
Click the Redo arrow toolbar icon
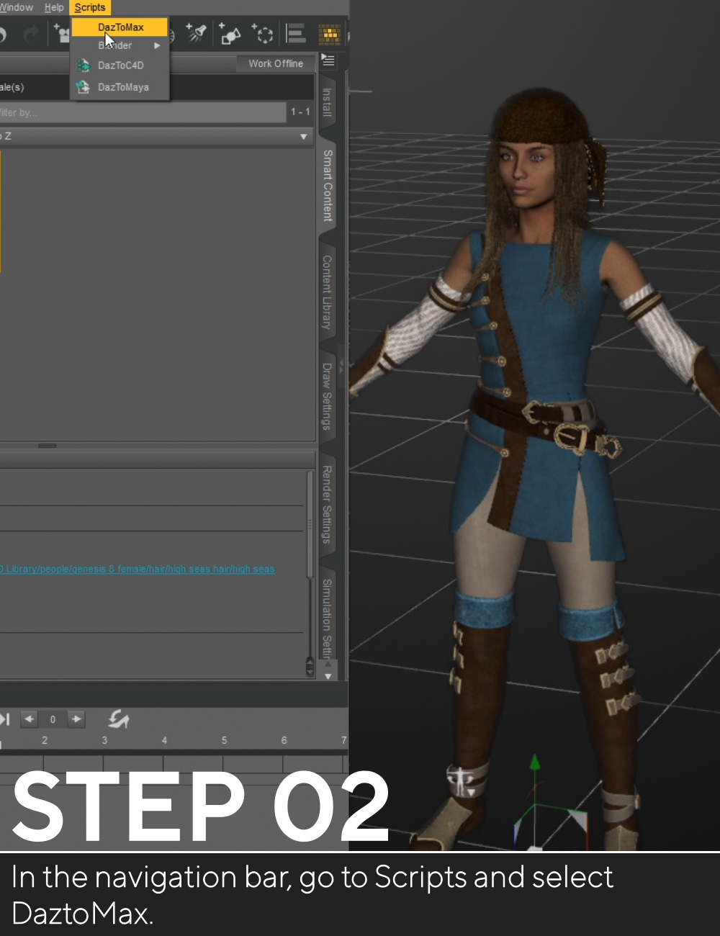(x=30, y=34)
